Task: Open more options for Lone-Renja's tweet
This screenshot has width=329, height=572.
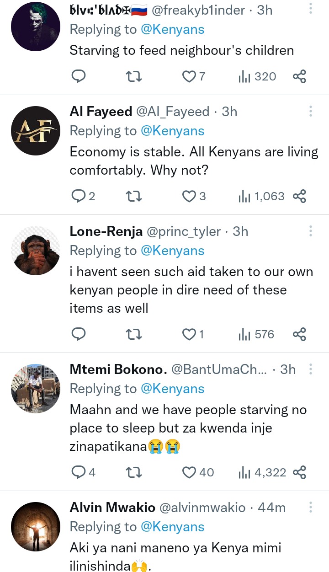Action: pos(310,231)
